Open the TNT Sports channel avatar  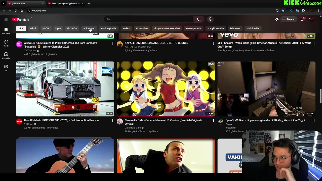19,44
